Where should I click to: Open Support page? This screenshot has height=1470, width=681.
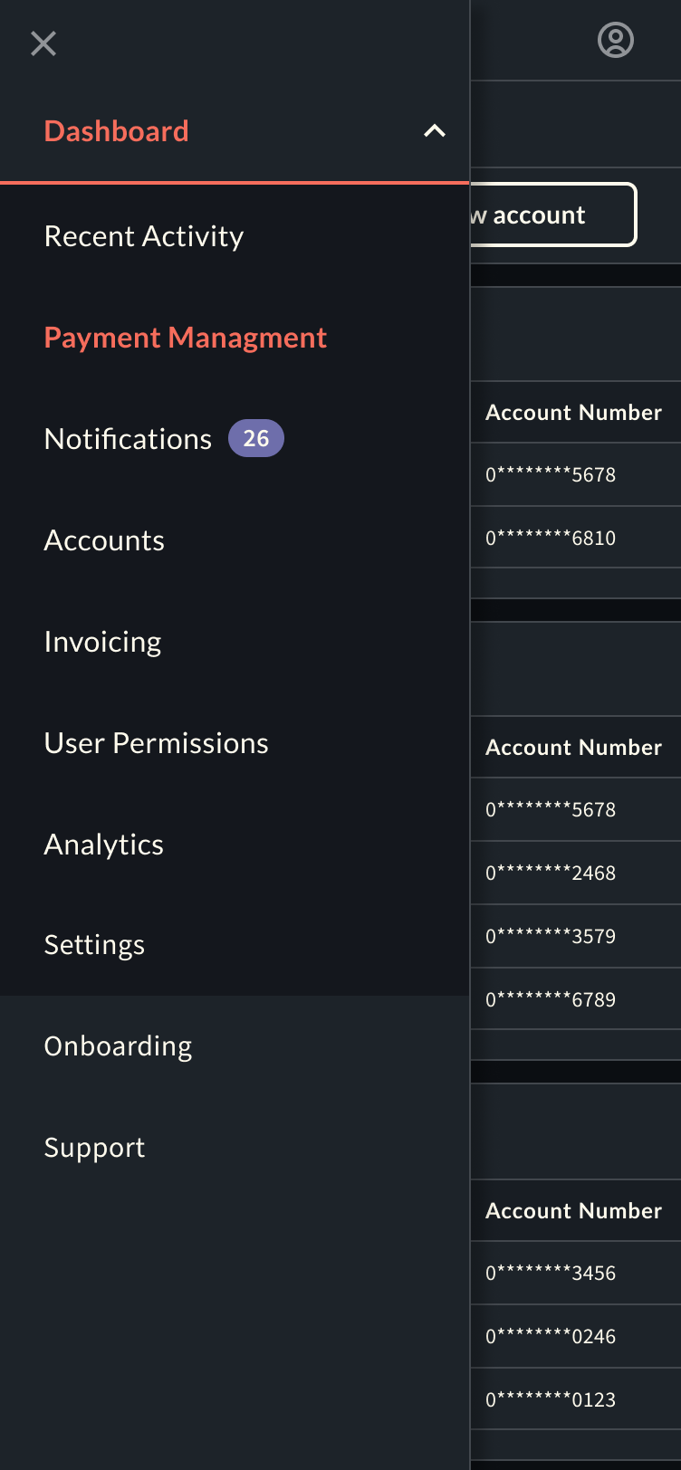(x=94, y=1148)
